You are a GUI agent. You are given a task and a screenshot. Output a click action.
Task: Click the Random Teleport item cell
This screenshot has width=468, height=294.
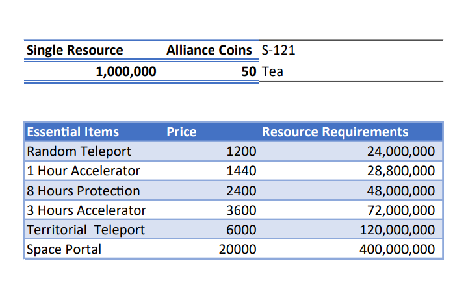[x=79, y=151]
